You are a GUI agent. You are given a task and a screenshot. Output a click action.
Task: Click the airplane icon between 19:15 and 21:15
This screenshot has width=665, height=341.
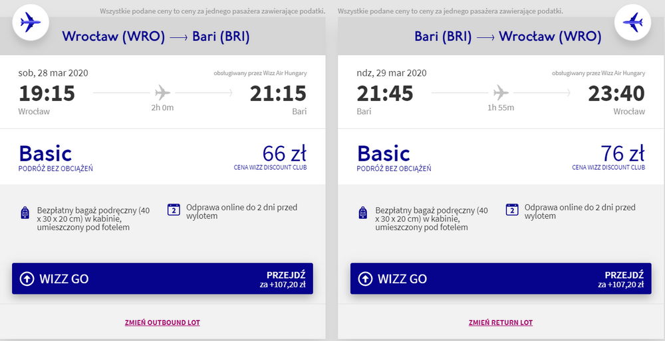point(163,92)
